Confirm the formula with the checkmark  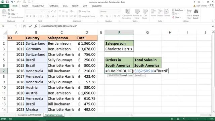pyautogui.click(x=30, y=26)
